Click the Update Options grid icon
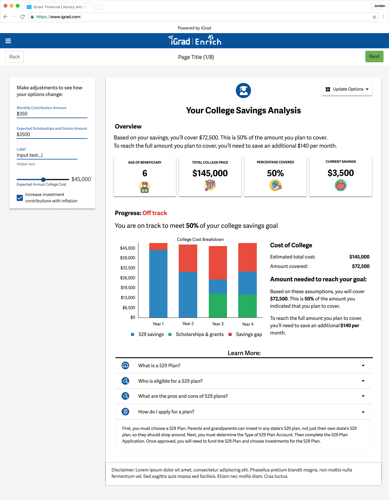The image size is (389, 500). tap(328, 89)
